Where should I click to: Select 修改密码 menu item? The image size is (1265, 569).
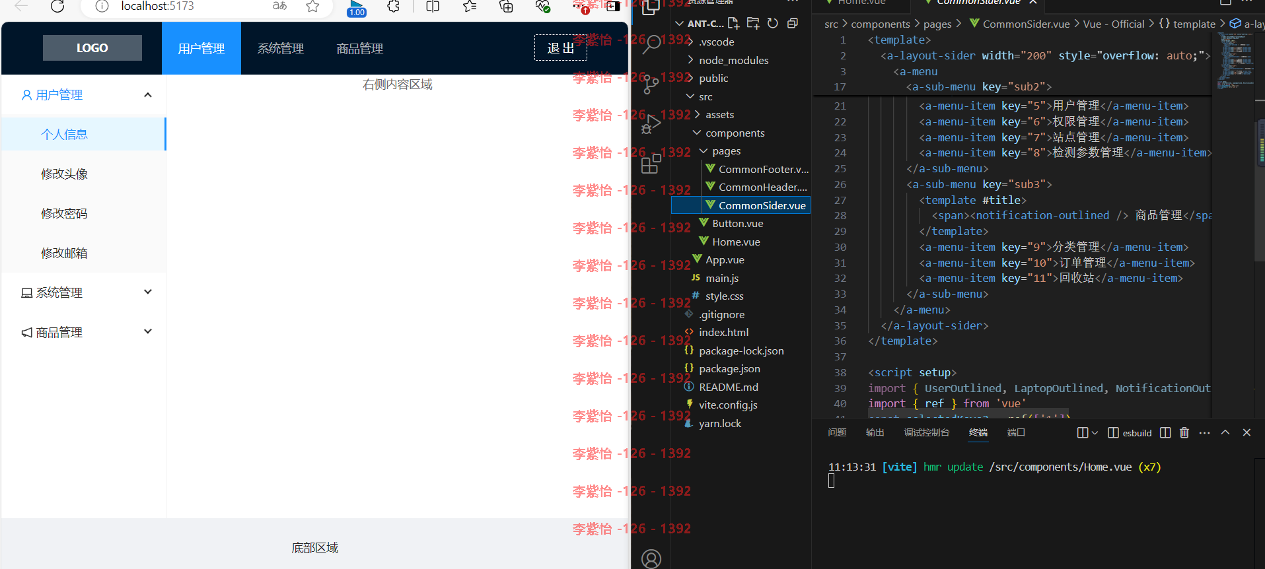tap(83, 213)
